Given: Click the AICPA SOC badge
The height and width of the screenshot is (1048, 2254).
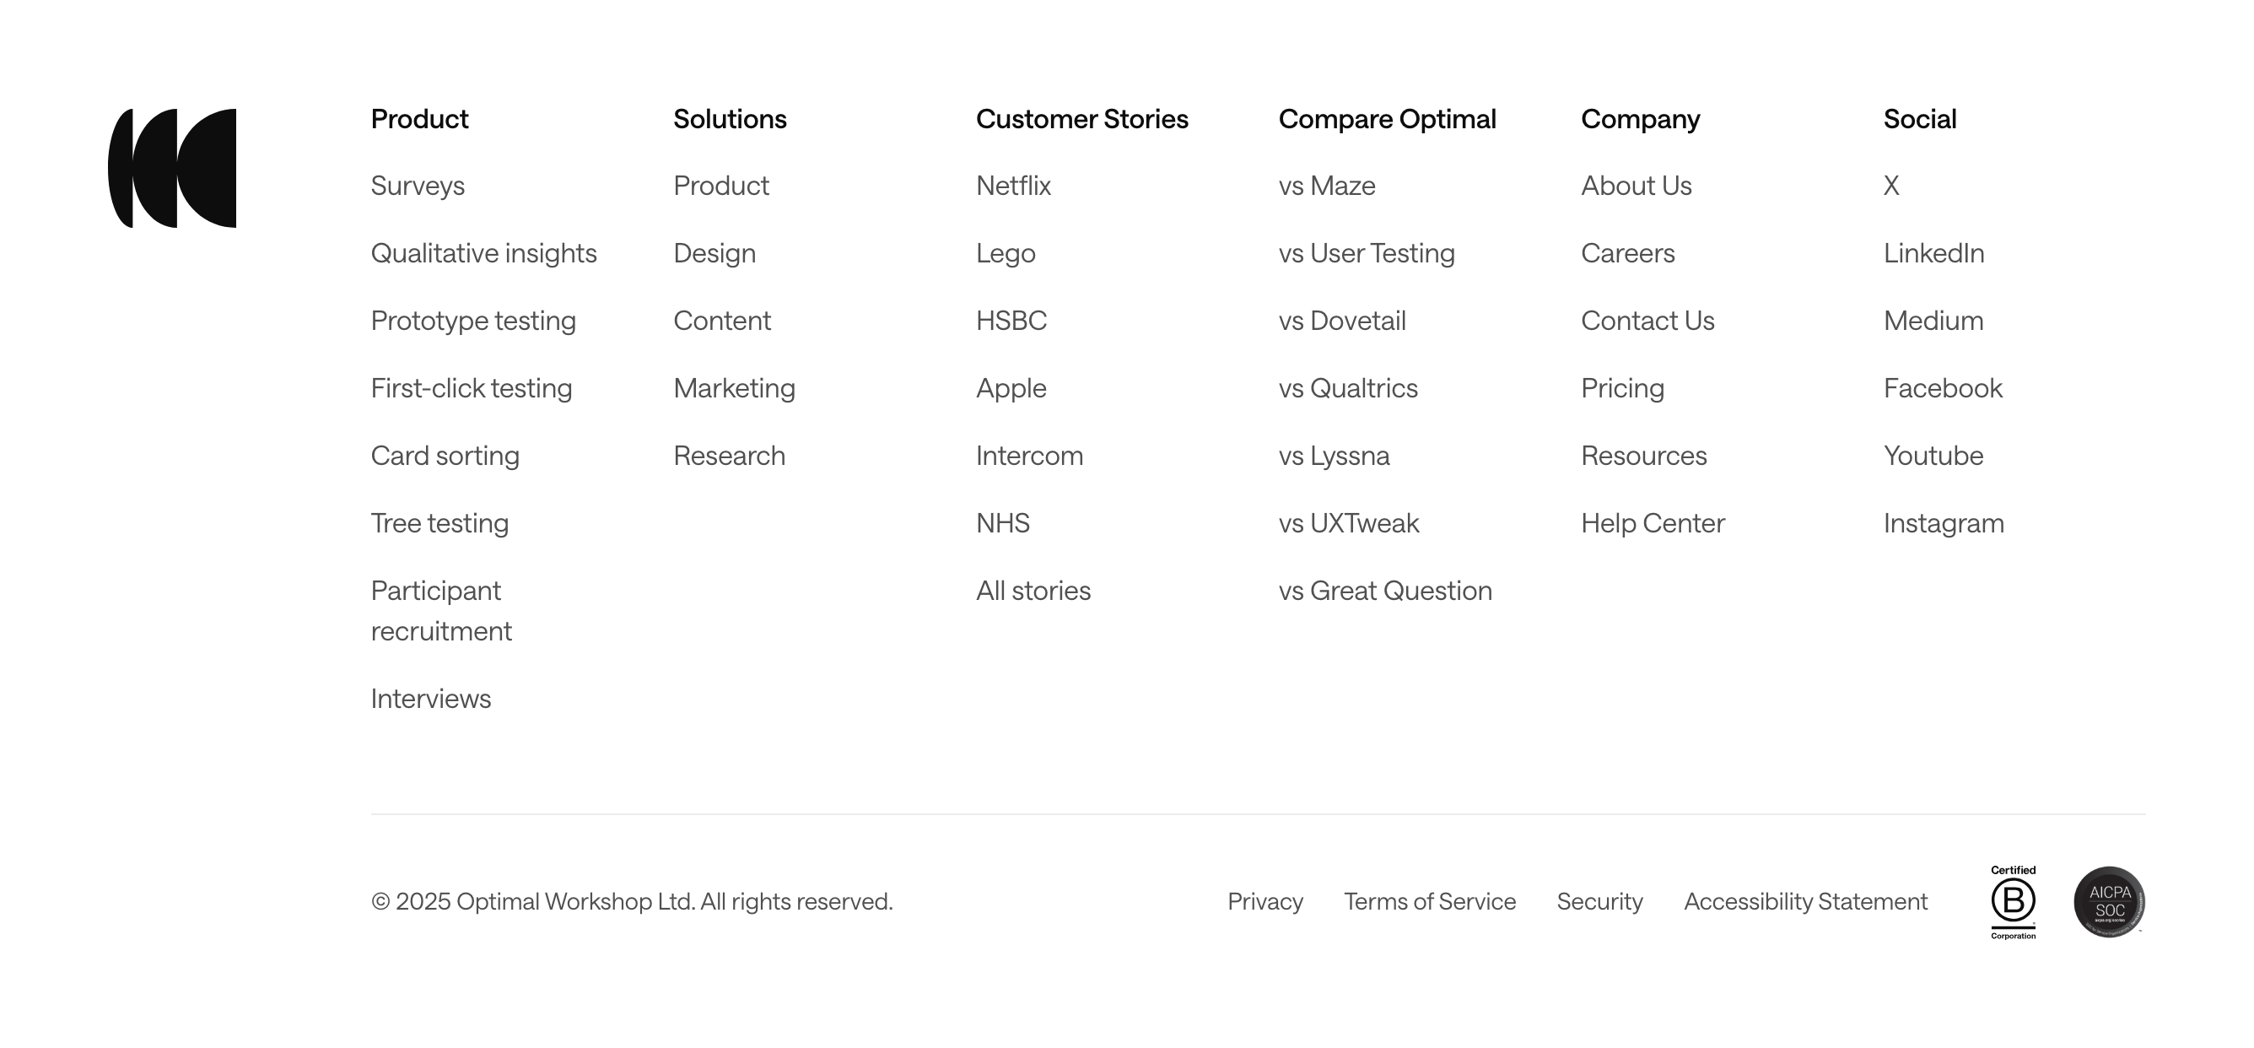Looking at the screenshot, I should (2109, 902).
